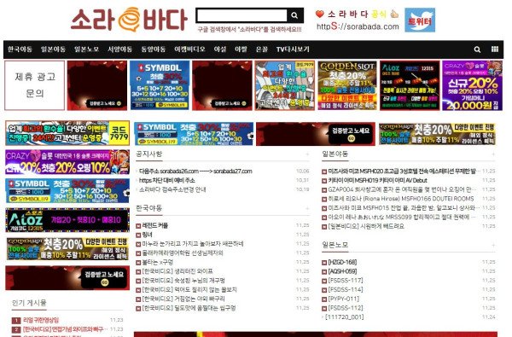
Task: Click the 소라바다 logo at the top
Action: coord(129,20)
